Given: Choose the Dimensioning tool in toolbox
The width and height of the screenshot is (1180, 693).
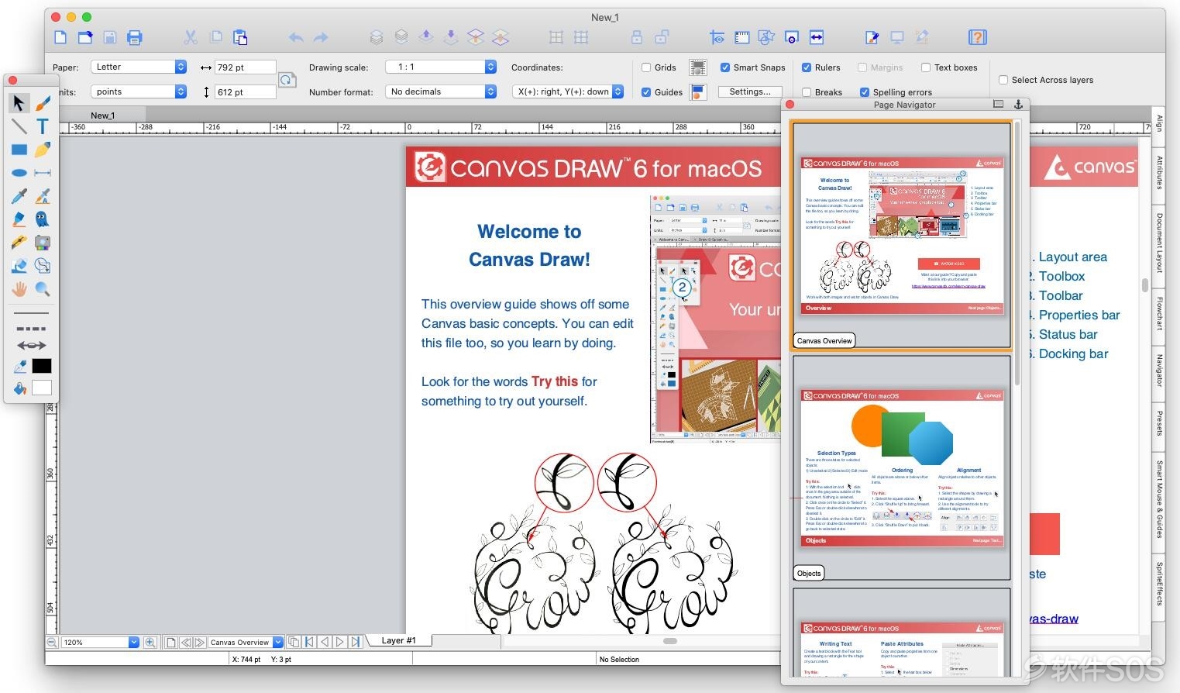Looking at the screenshot, I should point(43,173).
